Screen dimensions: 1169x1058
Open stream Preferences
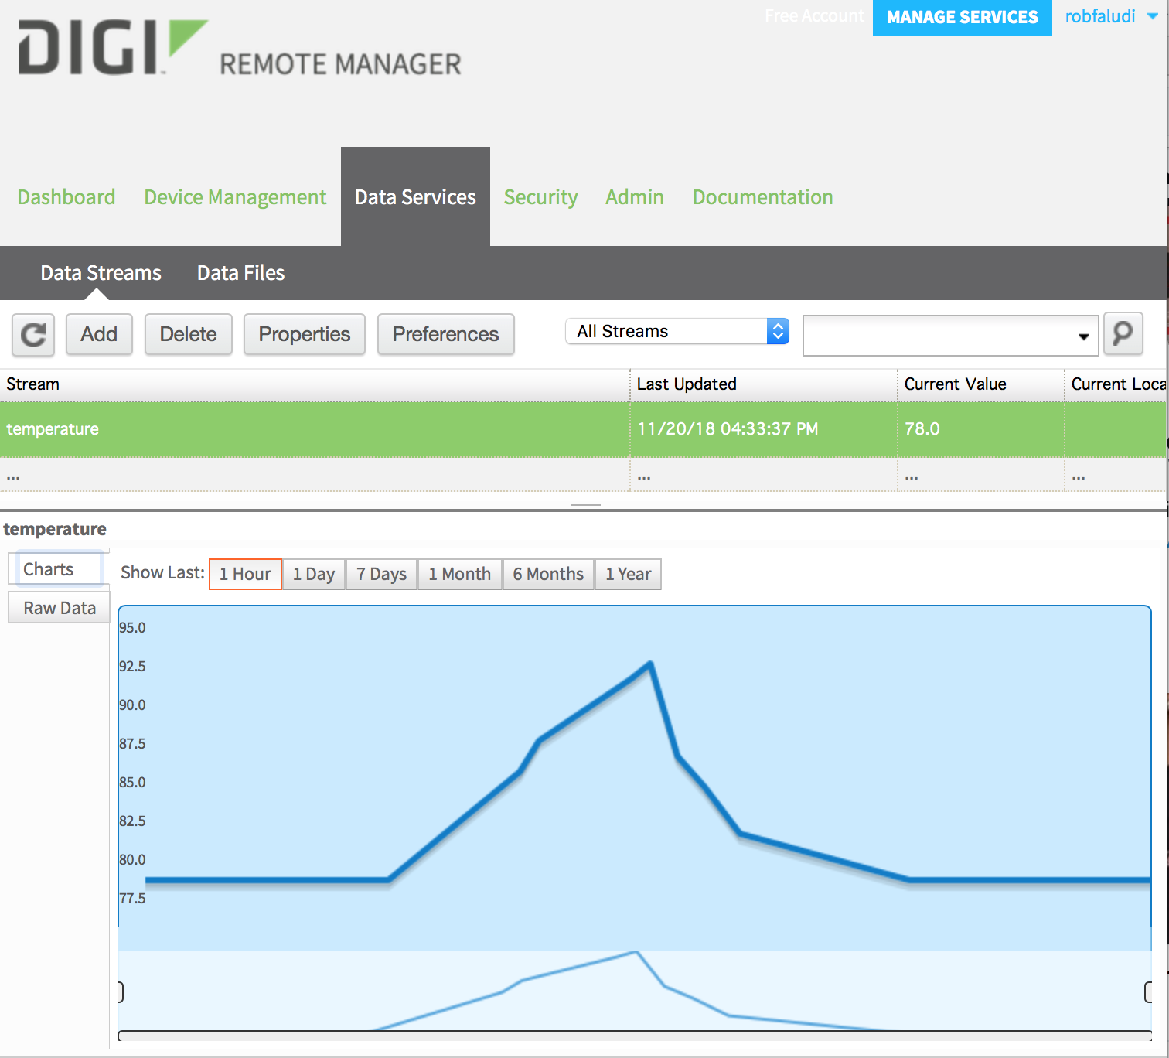(x=445, y=334)
